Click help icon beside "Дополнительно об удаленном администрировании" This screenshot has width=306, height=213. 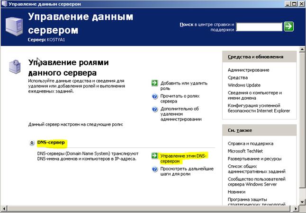(155, 109)
